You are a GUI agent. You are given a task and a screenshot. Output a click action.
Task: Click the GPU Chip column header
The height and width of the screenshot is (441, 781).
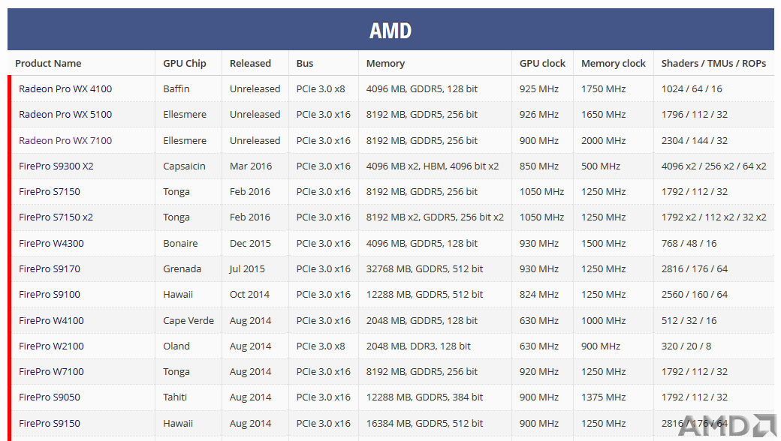tap(184, 63)
